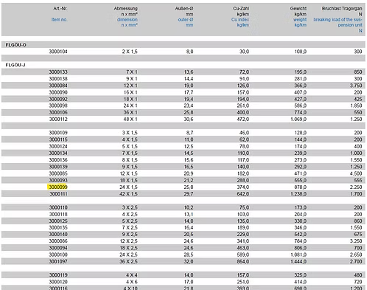This screenshot has height=290, width=367.
Task: Select item number 3000135
Action: [x=58, y=228]
